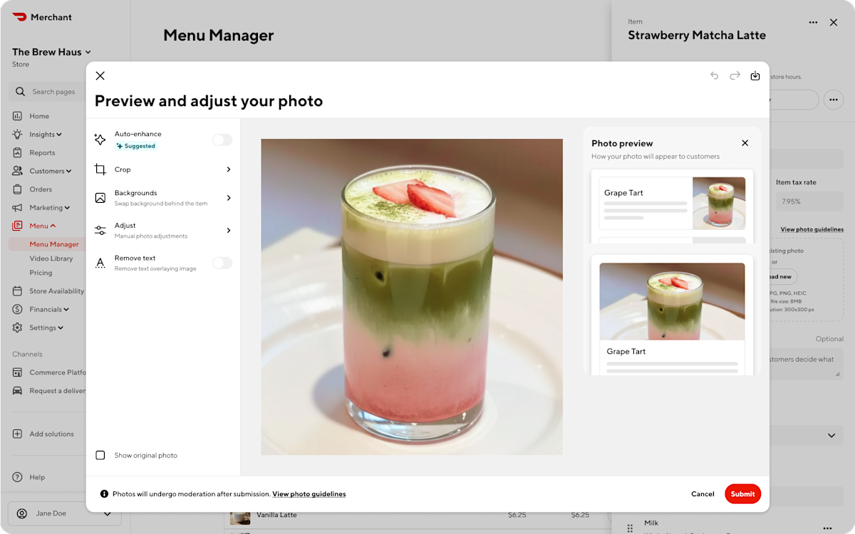855x534 pixels.
Task: Enable the Auto-enhance toggle
Action: (222, 140)
